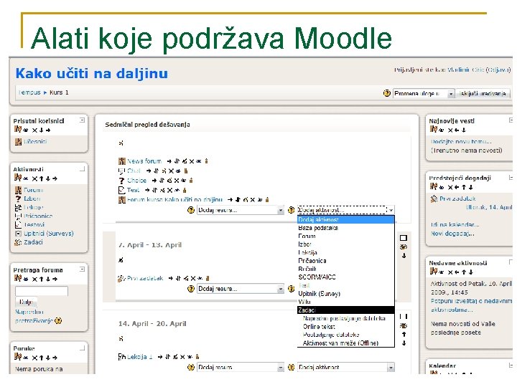
Task: Delete the Nedavne aktivnosti block
Action: 450,272
